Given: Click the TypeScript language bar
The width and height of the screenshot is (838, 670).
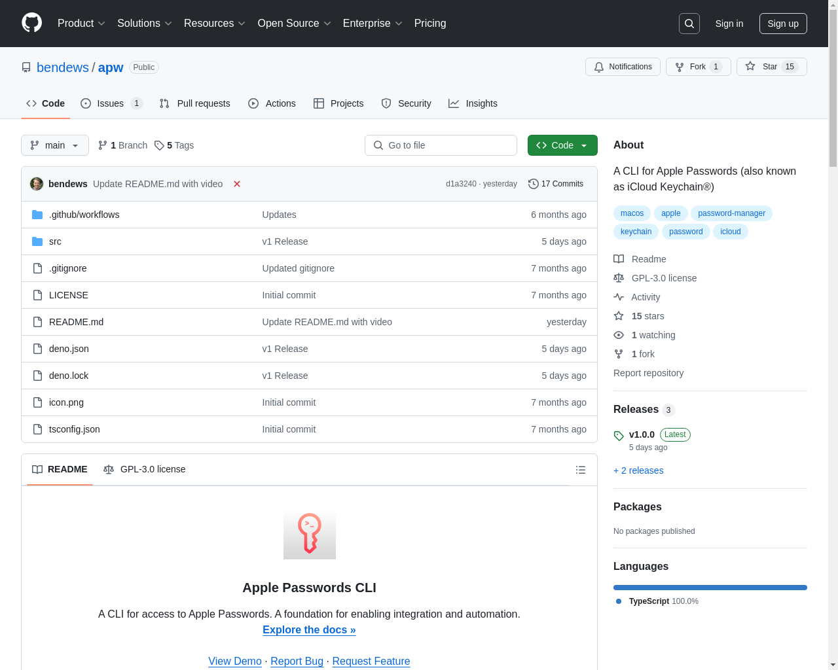Looking at the screenshot, I should pyautogui.click(x=710, y=588).
